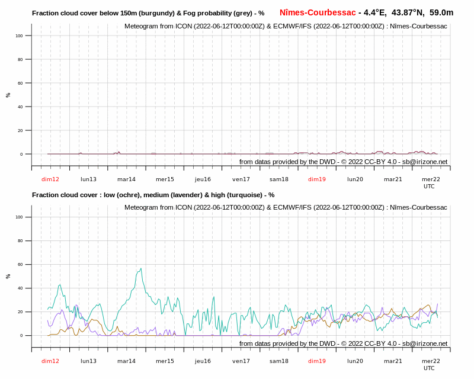Click the 'UTC' label under the upper chart

(429, 187)
